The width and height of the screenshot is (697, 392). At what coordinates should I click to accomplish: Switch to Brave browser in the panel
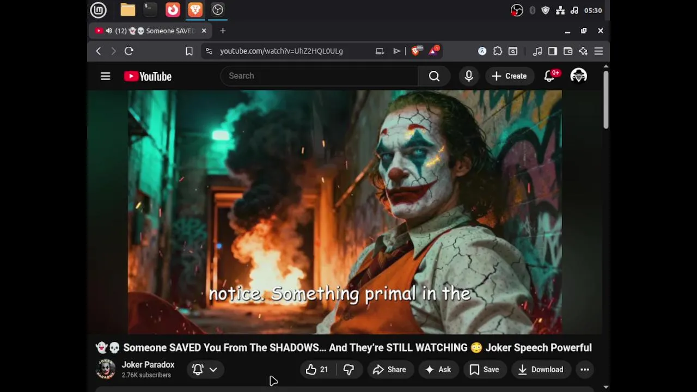[195, 10]
